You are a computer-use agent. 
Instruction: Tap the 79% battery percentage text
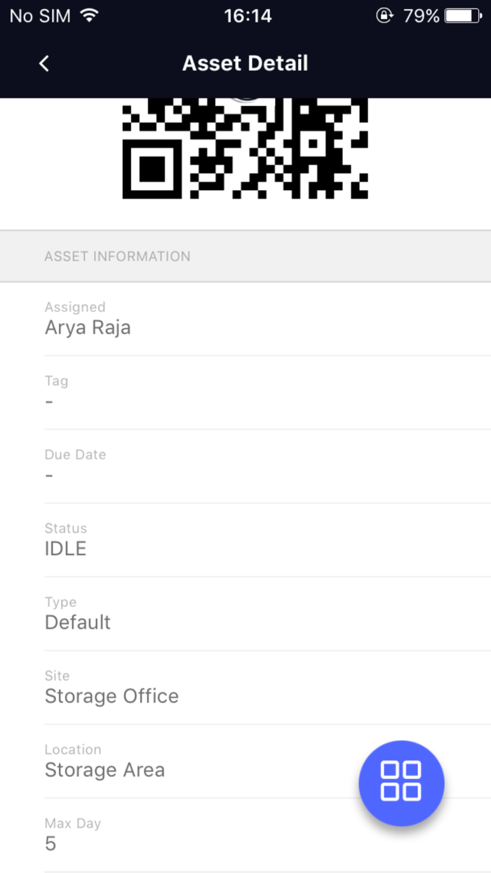click(422, 15)
